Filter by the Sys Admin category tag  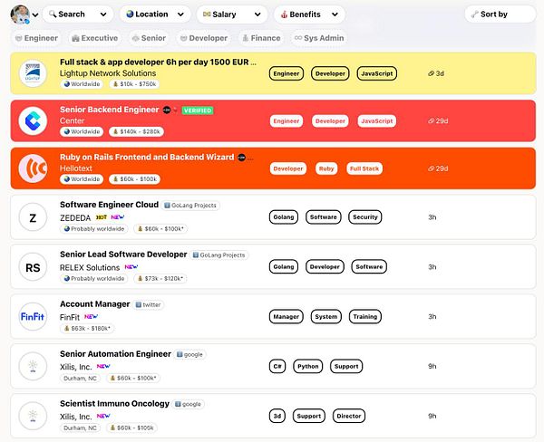[319, 38]
